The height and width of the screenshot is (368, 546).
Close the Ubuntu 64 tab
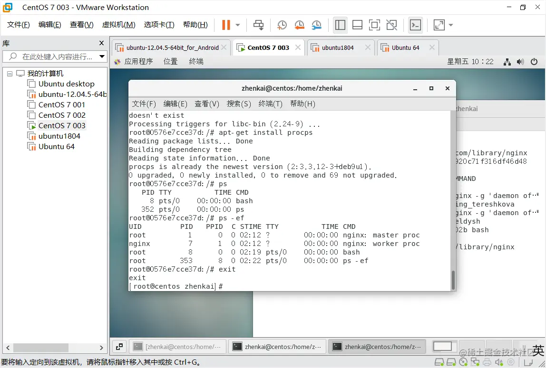(432, 47)
